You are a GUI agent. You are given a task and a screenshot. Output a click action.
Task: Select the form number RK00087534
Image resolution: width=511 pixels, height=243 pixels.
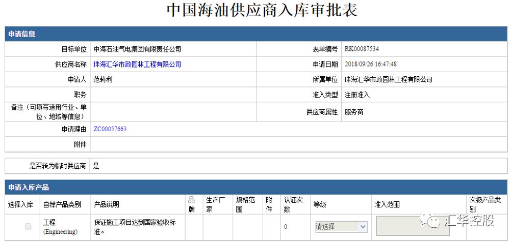click(x=362, y=49)
